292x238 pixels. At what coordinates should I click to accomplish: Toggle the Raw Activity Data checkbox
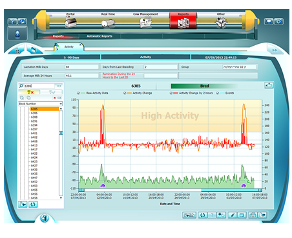click(78, 93)
